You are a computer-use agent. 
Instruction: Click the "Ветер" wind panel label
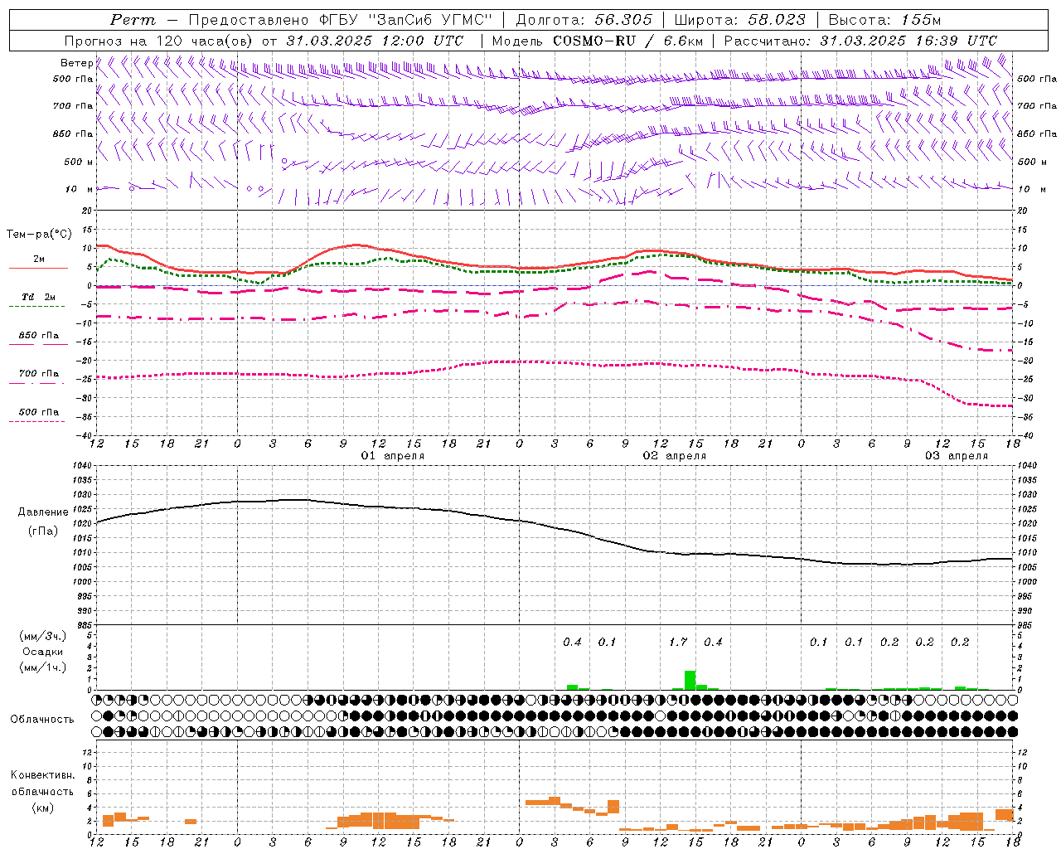click(x=76, y=63)
